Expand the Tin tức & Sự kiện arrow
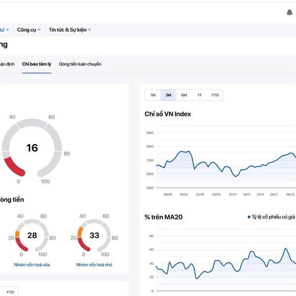This screenshot has width=296, height=296. point(89,30)
